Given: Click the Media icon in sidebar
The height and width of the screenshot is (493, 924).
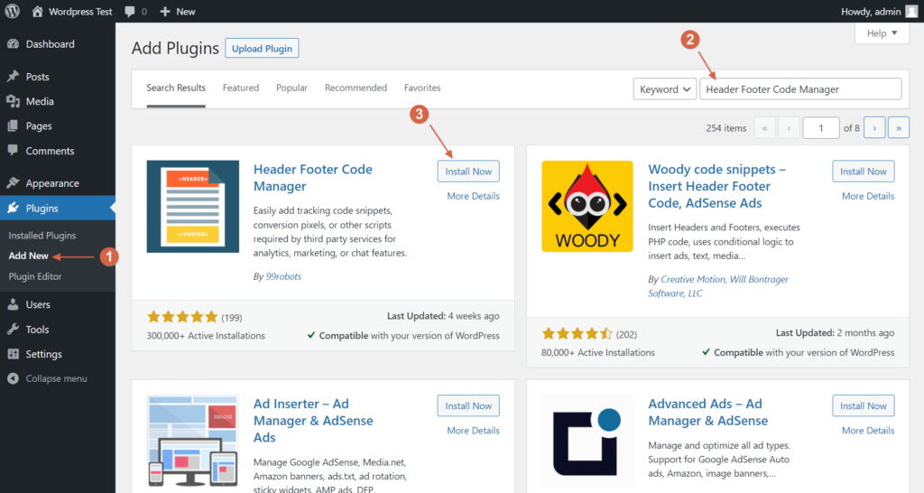Looking at the screenshot, I should [13, 101].
